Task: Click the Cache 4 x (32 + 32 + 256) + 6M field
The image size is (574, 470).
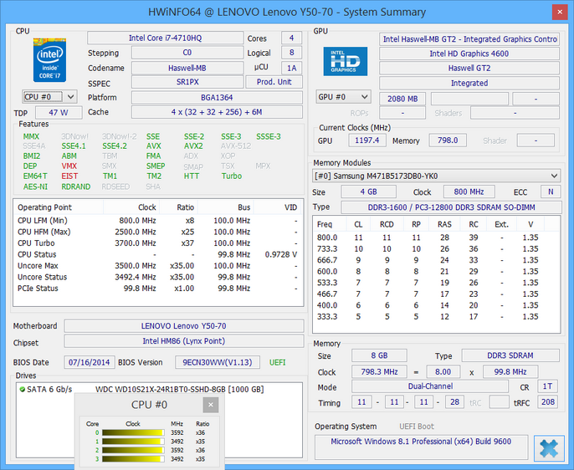Action: coord(217,112)
